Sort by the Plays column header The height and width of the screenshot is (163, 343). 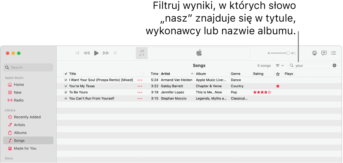click(x=289, y=74)
